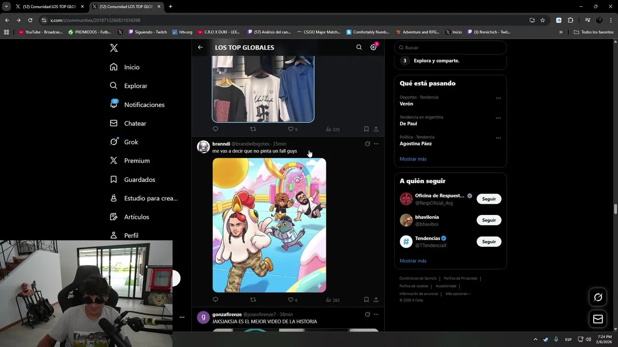Open the floating messages envelope button

coord(598,319)
